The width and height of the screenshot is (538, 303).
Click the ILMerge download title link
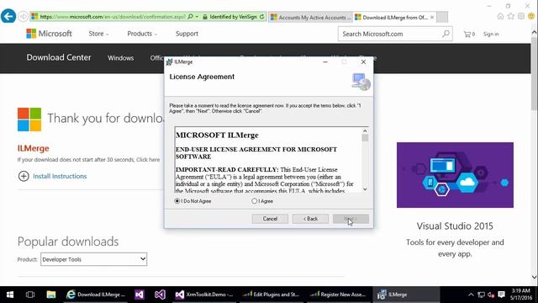pos(34,148)
